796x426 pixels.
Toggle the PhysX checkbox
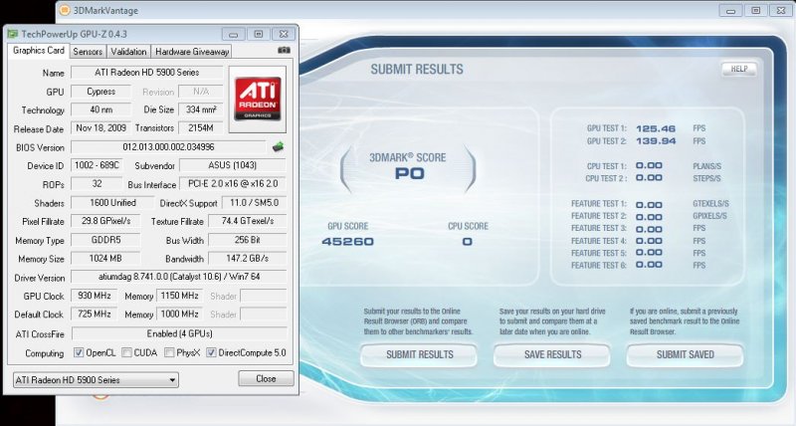[x=169, y=352]
